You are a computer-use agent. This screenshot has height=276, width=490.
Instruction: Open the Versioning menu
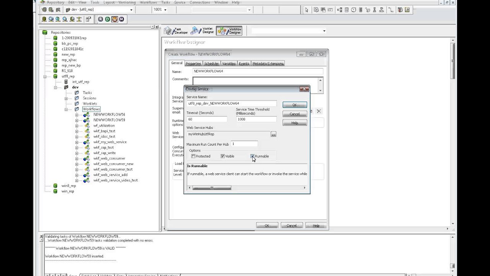pos(127,2)
